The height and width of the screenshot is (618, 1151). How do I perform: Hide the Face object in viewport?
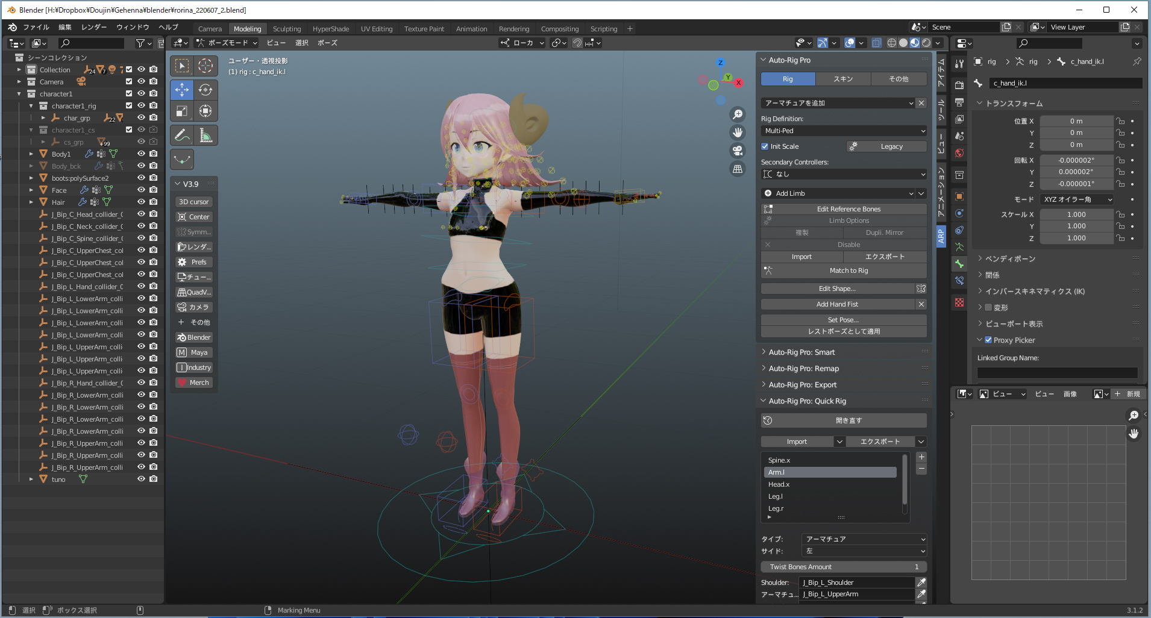[x=141, y=190]
